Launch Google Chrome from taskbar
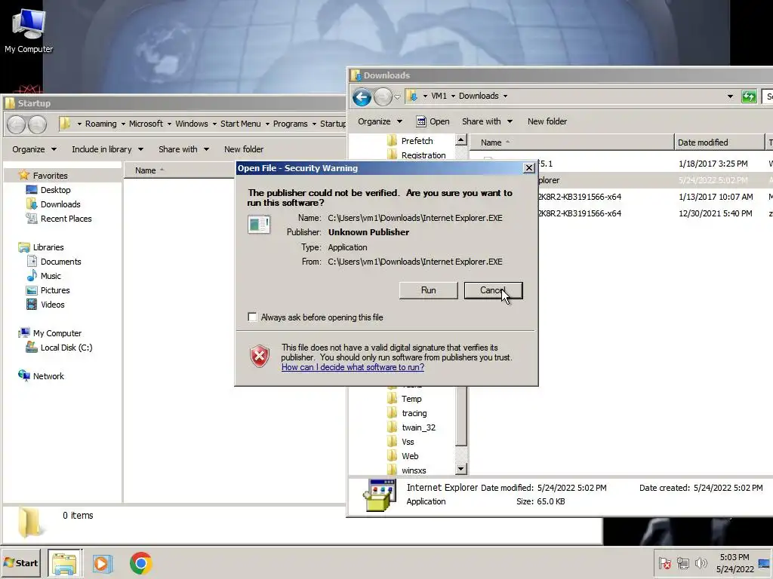 tap(141, 563)
